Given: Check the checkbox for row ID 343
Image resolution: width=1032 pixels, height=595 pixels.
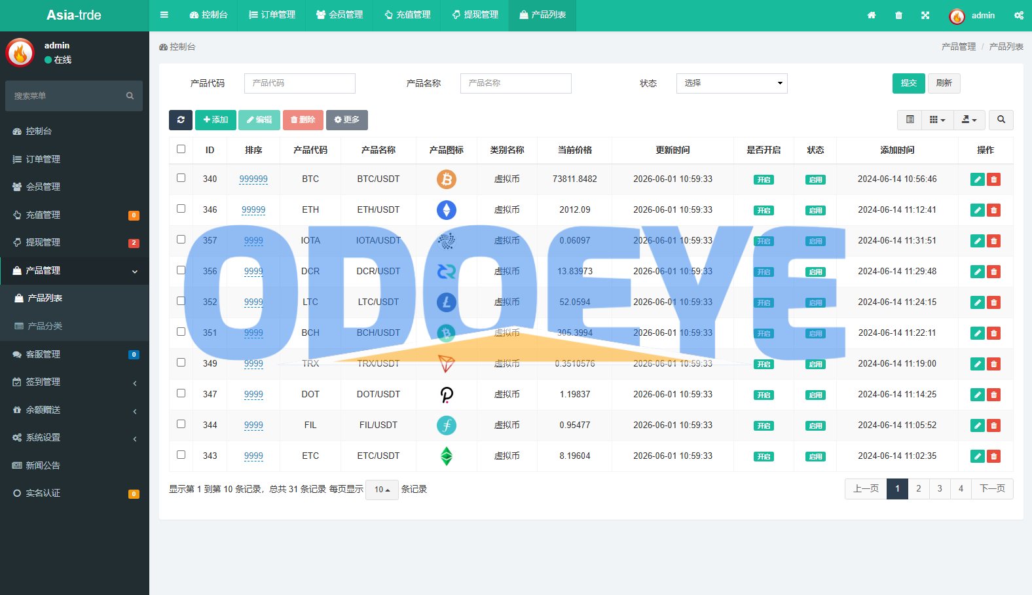Looking at the screenshot, I should pyautogui.click(x=181, y=455).
